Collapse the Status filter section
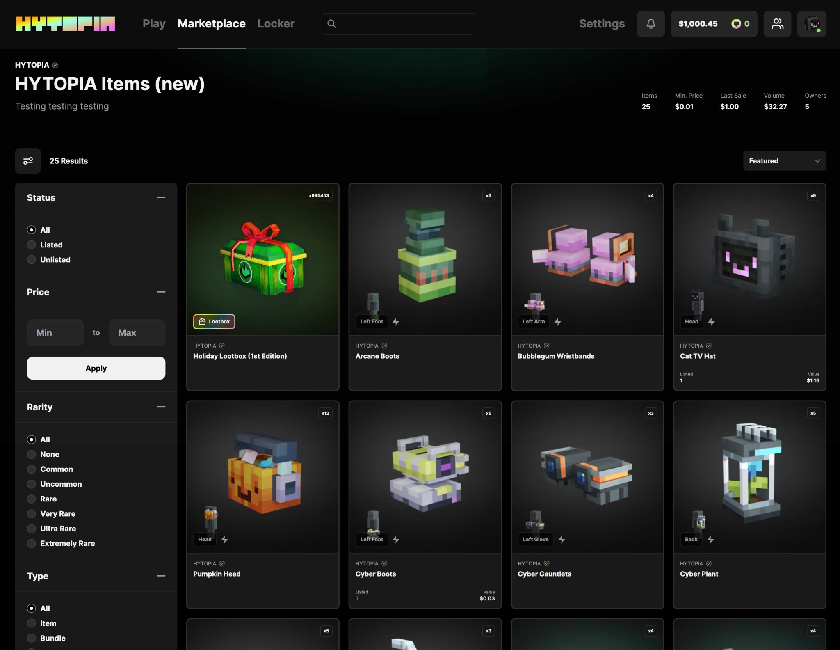The width and height of the screenshot is (840, 650). pyautogui.click(x=161, y=197)
